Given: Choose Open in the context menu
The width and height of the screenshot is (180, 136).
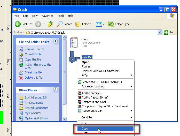Looking at the screenshot, I should (106, 62).
